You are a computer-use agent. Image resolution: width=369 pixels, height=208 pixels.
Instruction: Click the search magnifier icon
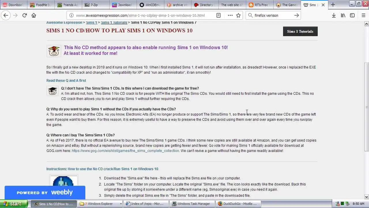(250, 15)
